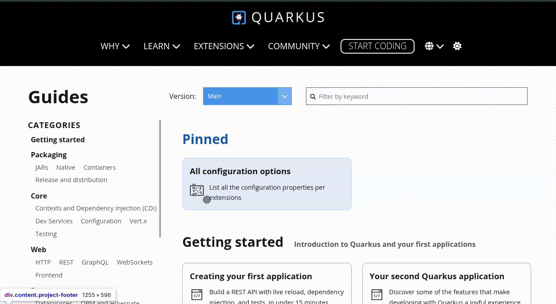Click the Quarkus logo icon

[x=239, y=18]
